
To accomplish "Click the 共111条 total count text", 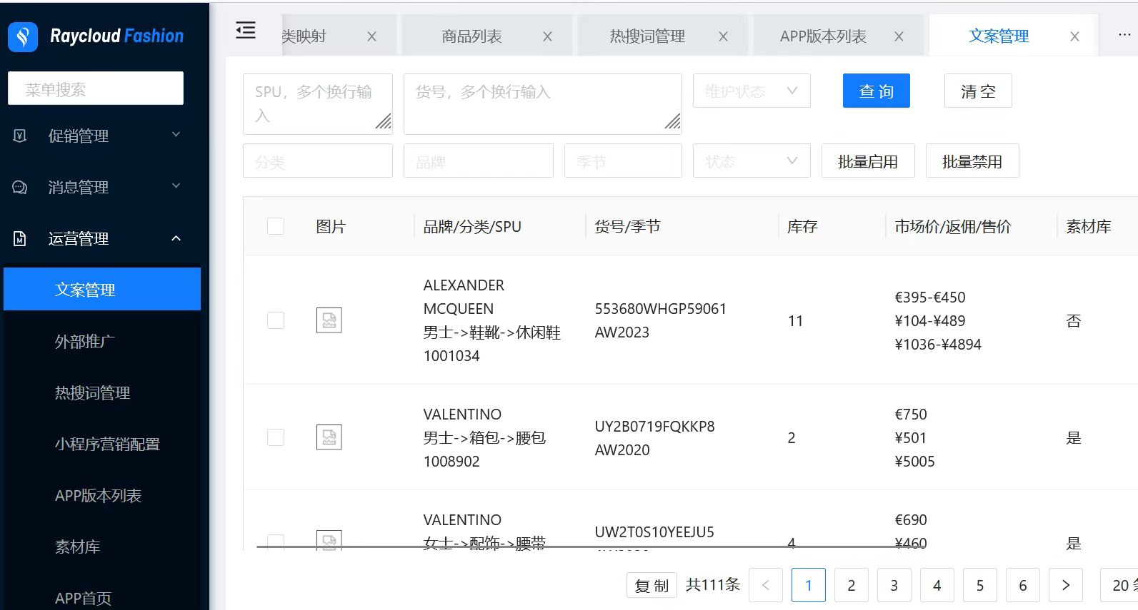I will [713, 585].
